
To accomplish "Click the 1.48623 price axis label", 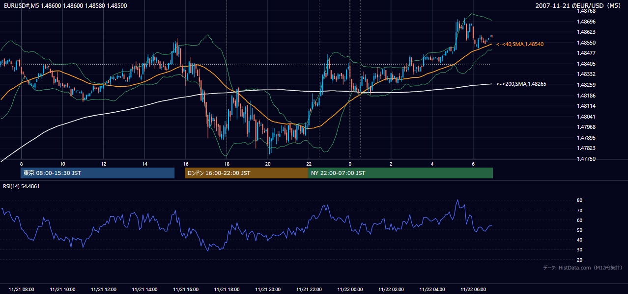I will [587, 32].
